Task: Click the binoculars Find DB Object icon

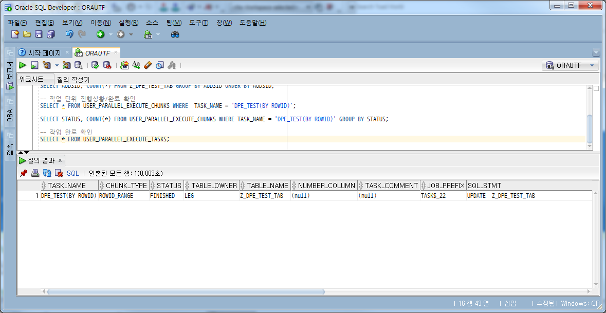Action: pos(175,34)
